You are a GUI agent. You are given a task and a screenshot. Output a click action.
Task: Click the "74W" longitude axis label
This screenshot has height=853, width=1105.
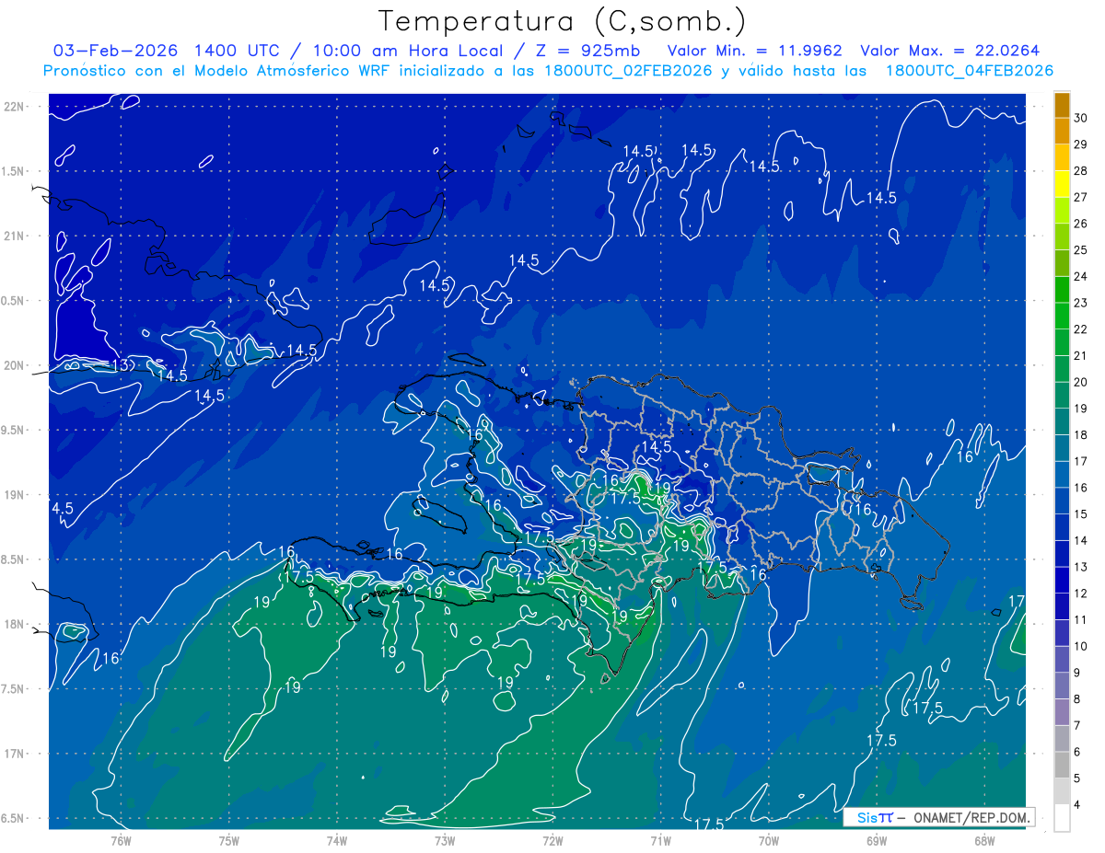coord(336,841)
